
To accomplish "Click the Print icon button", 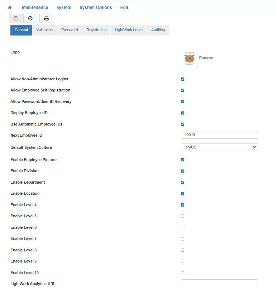I will pyautogui.click(x=47, y=18).
